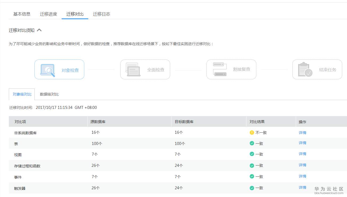Viewport: 347px width, 197px height.
Task: Click the server icon in 割接复查 step
Action: click(220, 69)
